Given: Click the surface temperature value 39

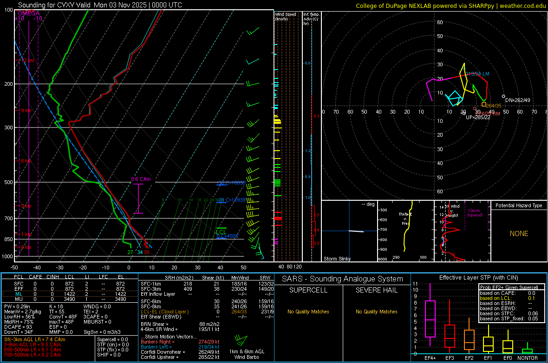Looking at the screenshot, I should (146, 252).
